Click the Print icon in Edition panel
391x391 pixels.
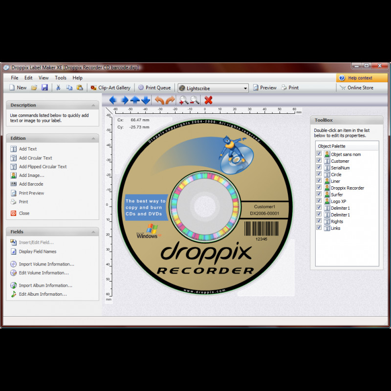tap(14, 202)
